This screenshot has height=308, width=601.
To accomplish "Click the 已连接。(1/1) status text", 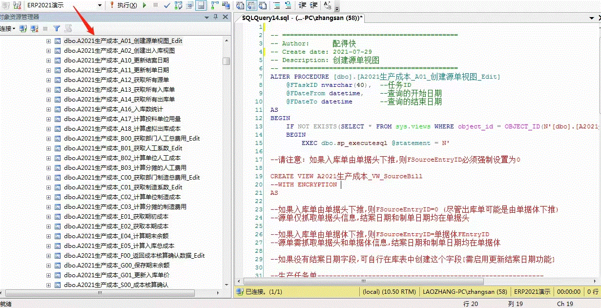I will (x=264, y=291).
